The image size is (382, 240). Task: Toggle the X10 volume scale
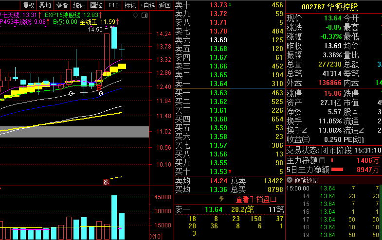[x=156, y=236]
